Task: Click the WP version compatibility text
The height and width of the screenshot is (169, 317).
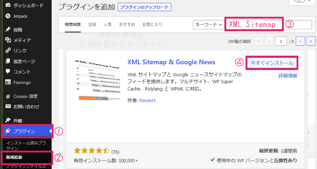Action: [x=257, y=160]
